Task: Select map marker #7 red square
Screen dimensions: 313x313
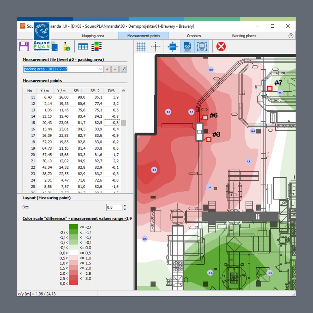Action: point(269,89)
